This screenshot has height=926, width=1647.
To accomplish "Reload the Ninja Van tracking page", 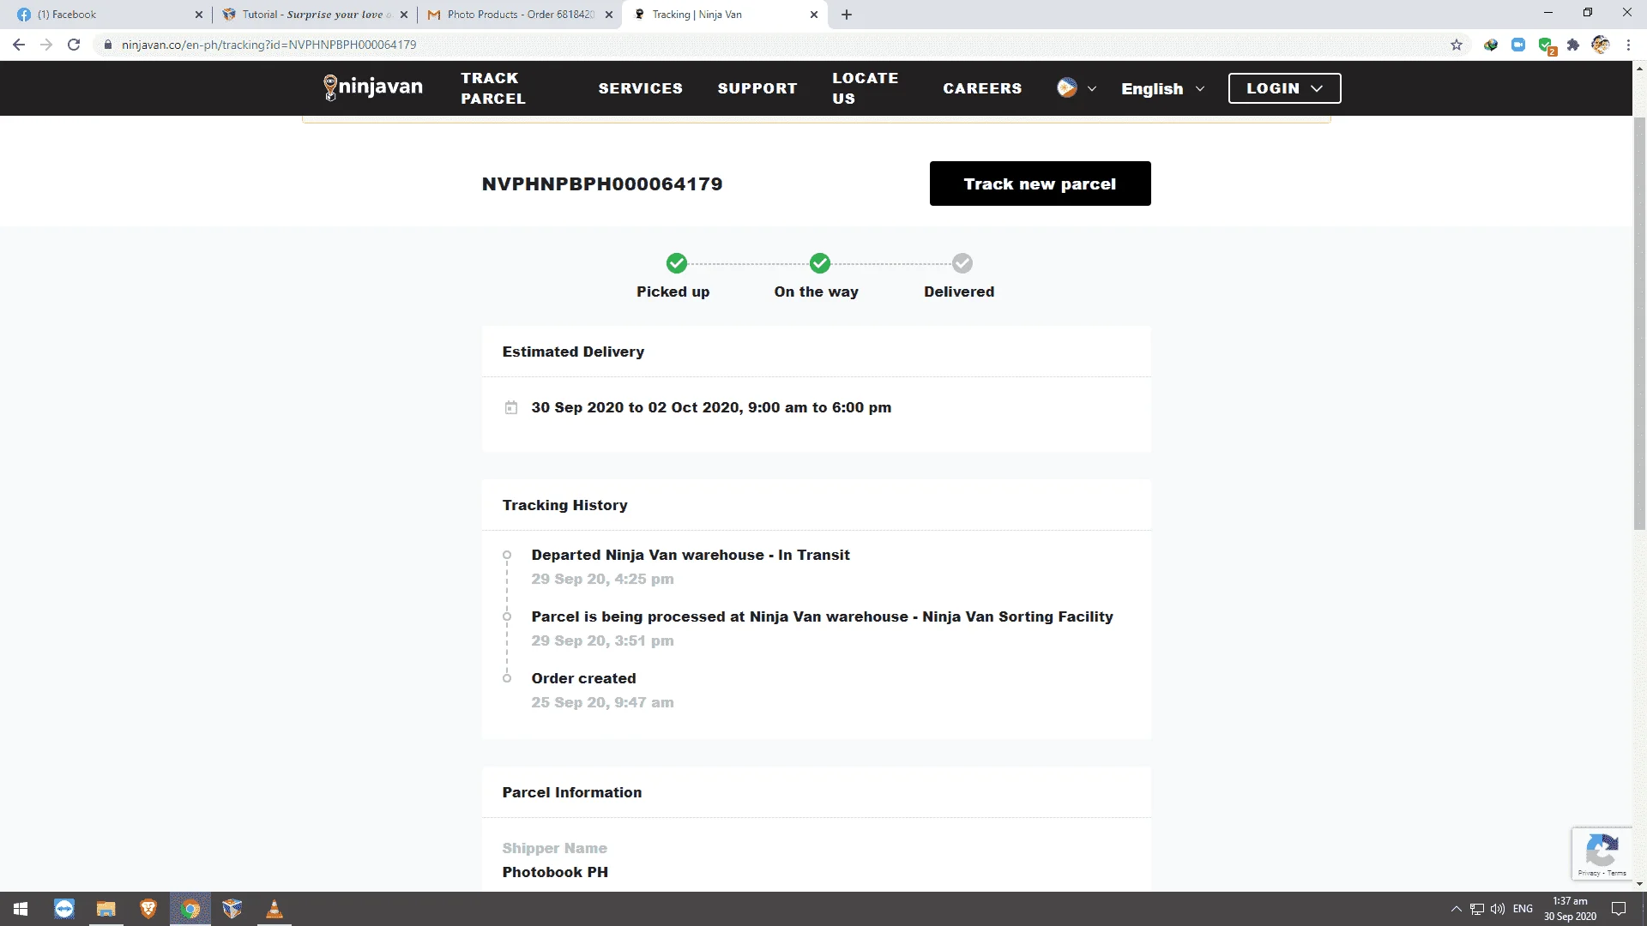I will click(x=74, y=45).
